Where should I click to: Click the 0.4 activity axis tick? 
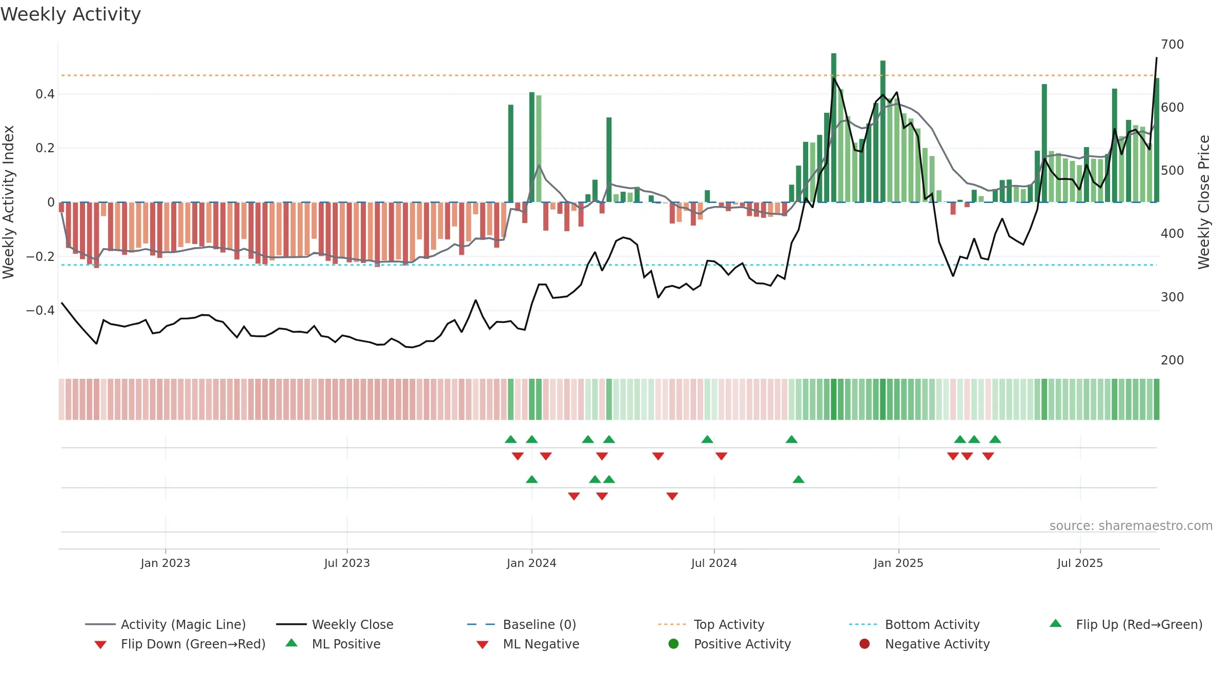click(x=45, y=94)
